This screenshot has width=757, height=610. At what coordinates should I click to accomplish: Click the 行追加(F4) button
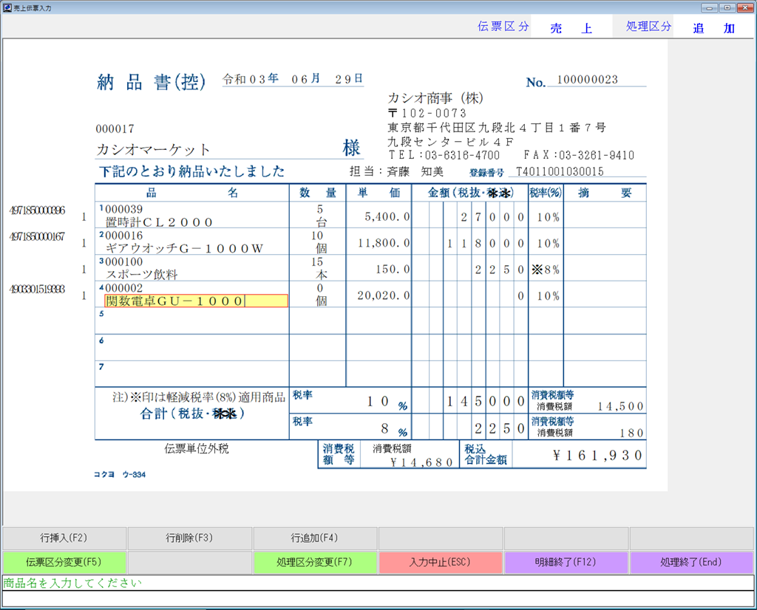coord(315,538)
